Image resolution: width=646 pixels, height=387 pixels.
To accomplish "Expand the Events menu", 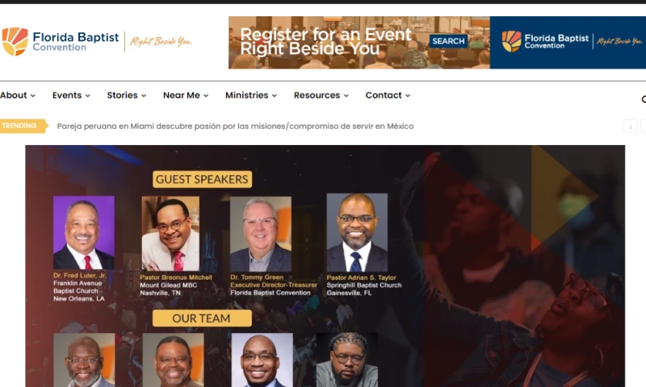I will (x=71, y=95).
